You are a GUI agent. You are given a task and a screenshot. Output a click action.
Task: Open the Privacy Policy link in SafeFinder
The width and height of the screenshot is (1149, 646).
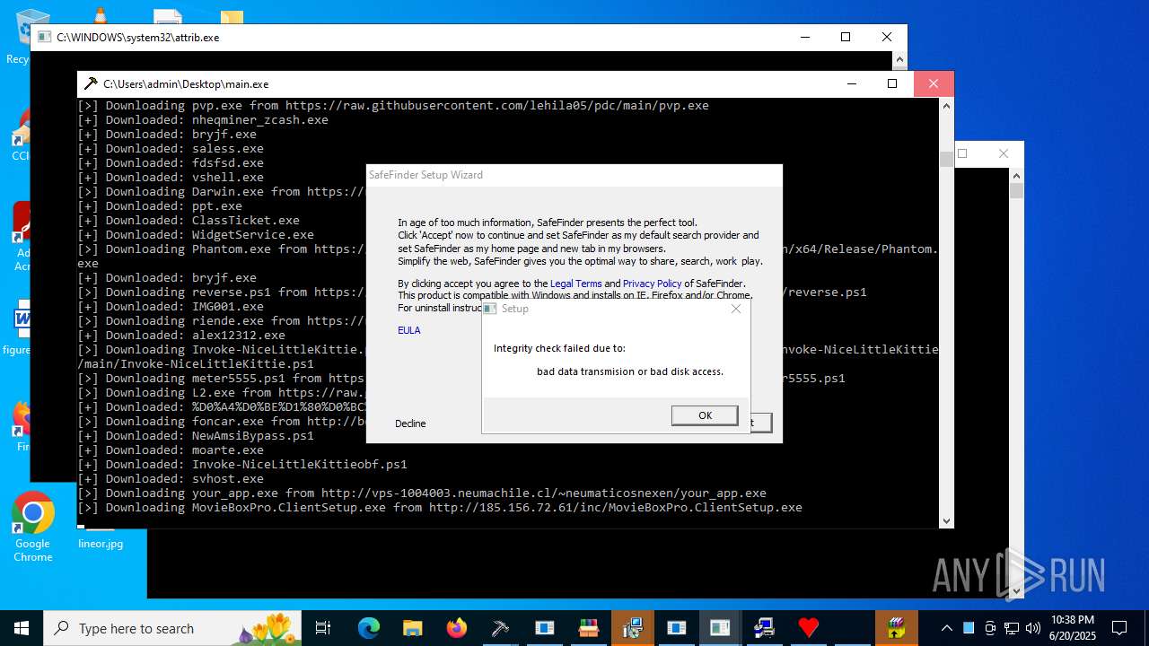click(652, 284)
